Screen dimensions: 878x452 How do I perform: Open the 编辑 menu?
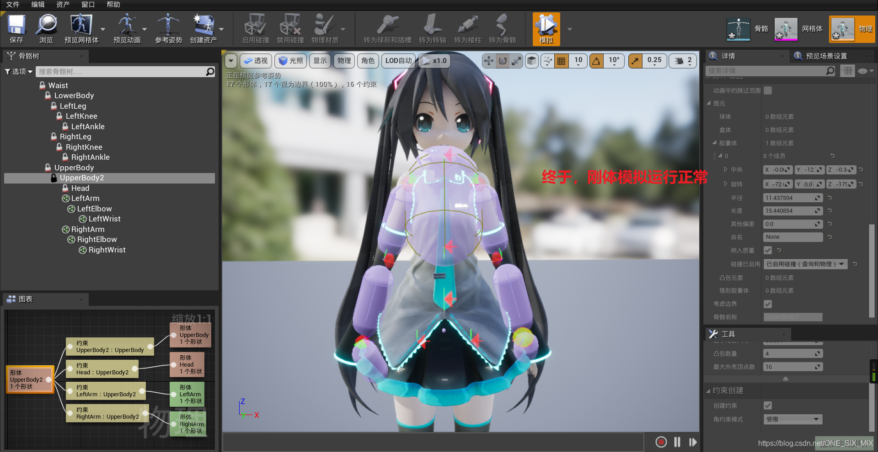coord(37,5)
